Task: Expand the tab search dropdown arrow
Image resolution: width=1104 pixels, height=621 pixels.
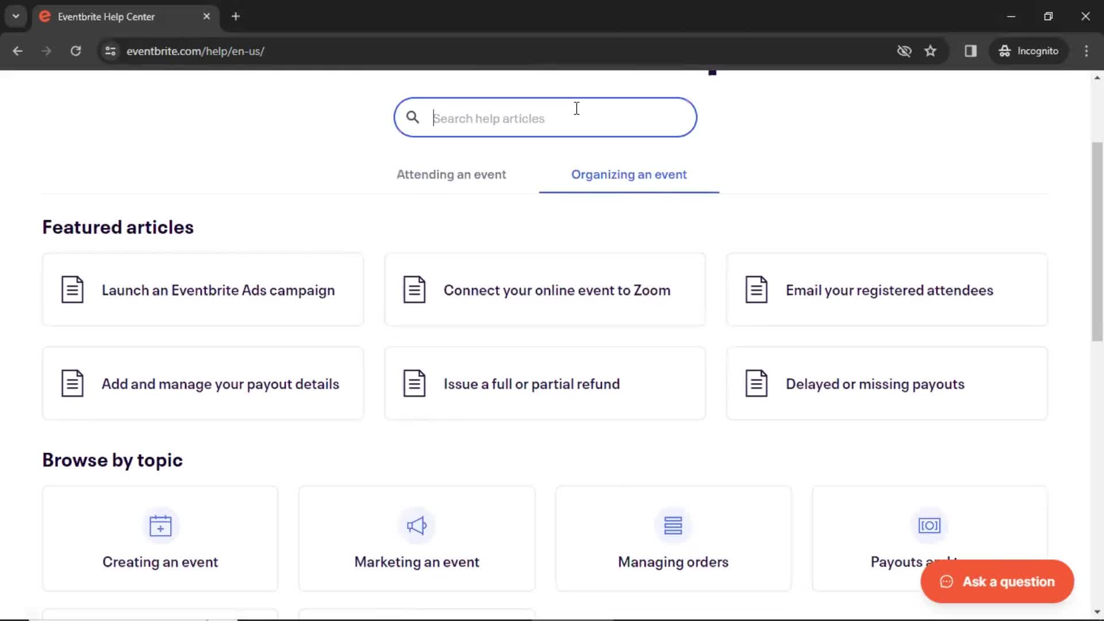Action: [x=16, y=17]
